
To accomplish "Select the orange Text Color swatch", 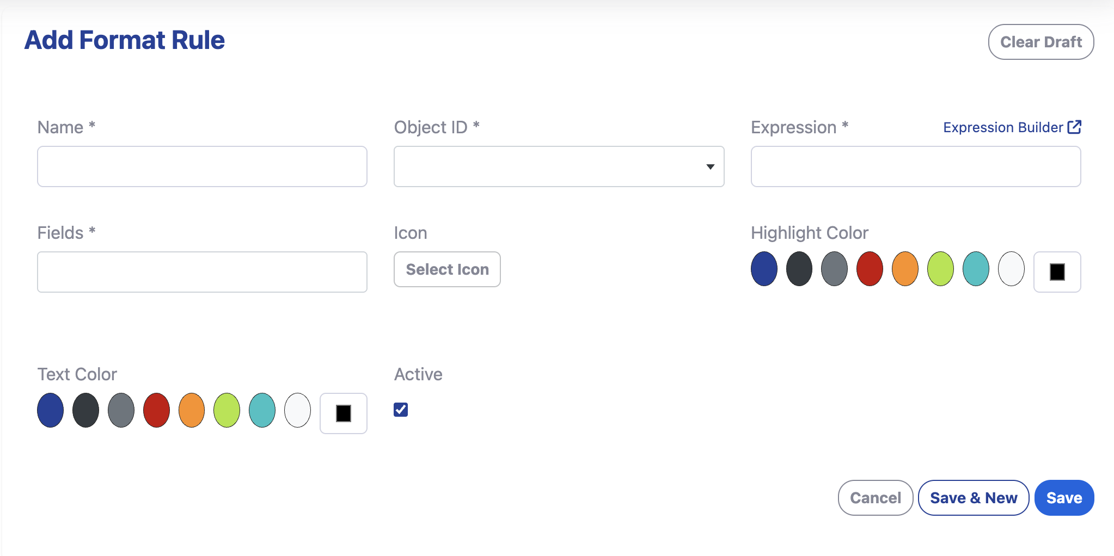I will tap(192, 410).
